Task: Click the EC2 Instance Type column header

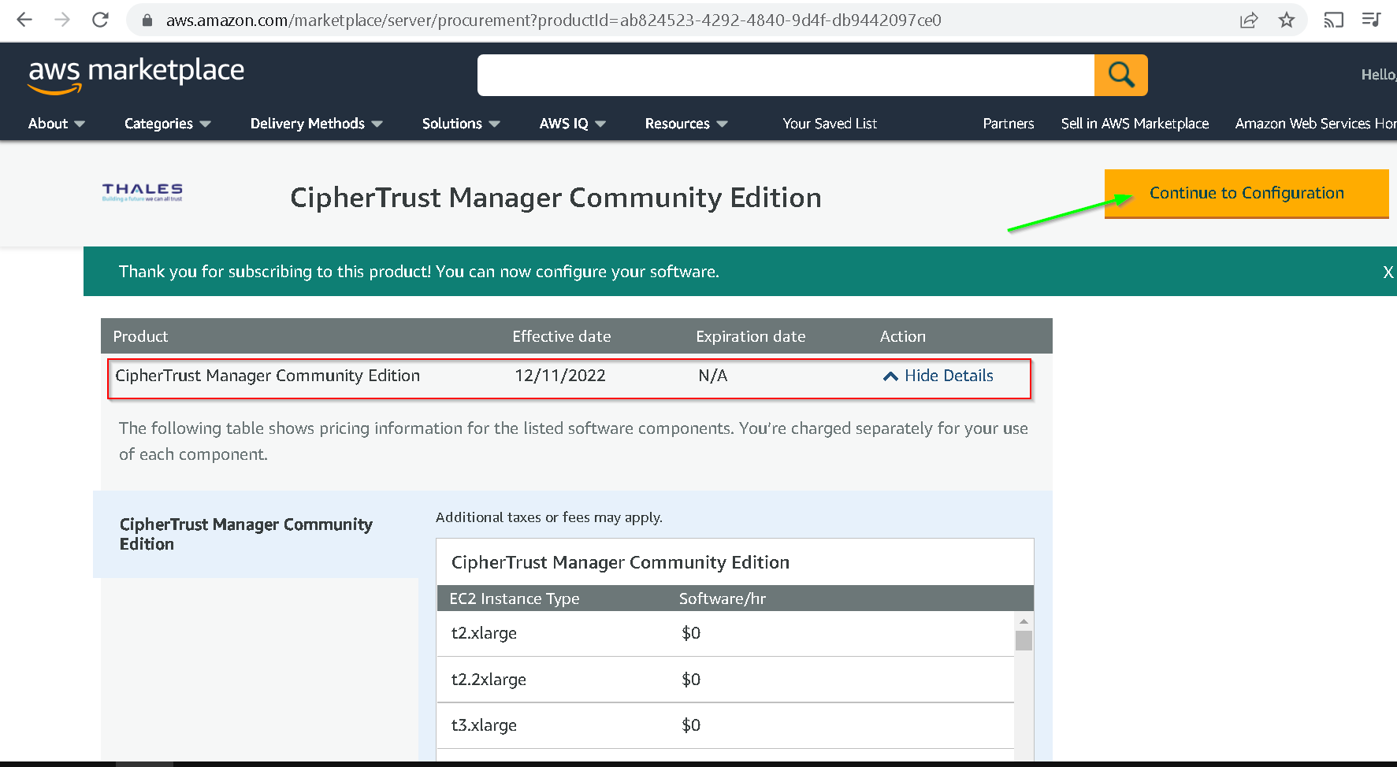Action: [x=515, y=598]
